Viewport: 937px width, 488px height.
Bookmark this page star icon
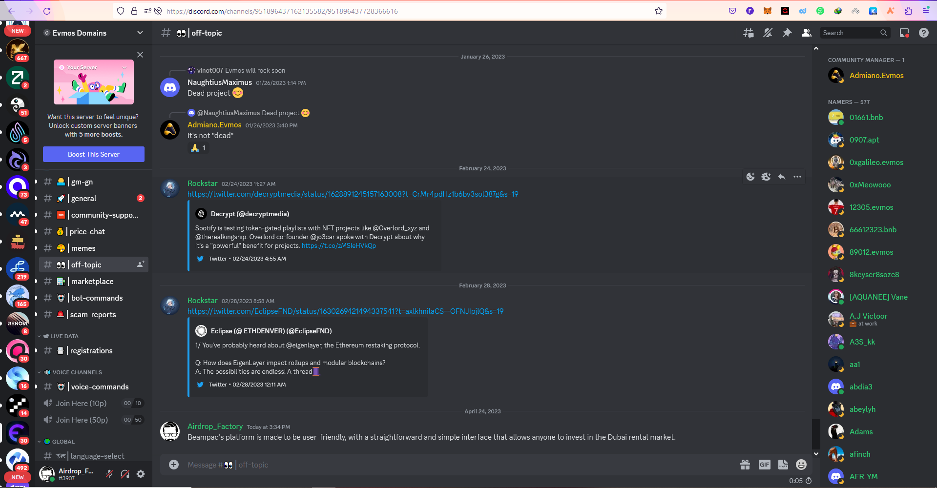pos(658,11)
